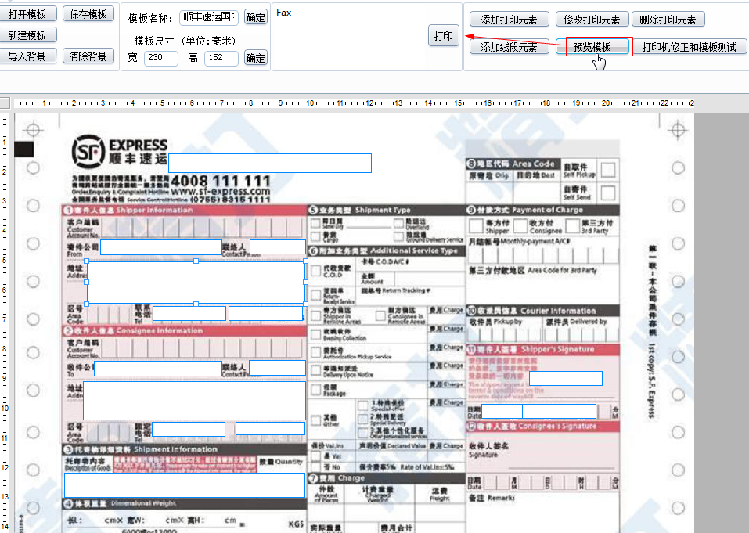Viewport: 749px width, 533px height.
Task: Confirm the template name with its 确定 button
Action: [256, 17]
